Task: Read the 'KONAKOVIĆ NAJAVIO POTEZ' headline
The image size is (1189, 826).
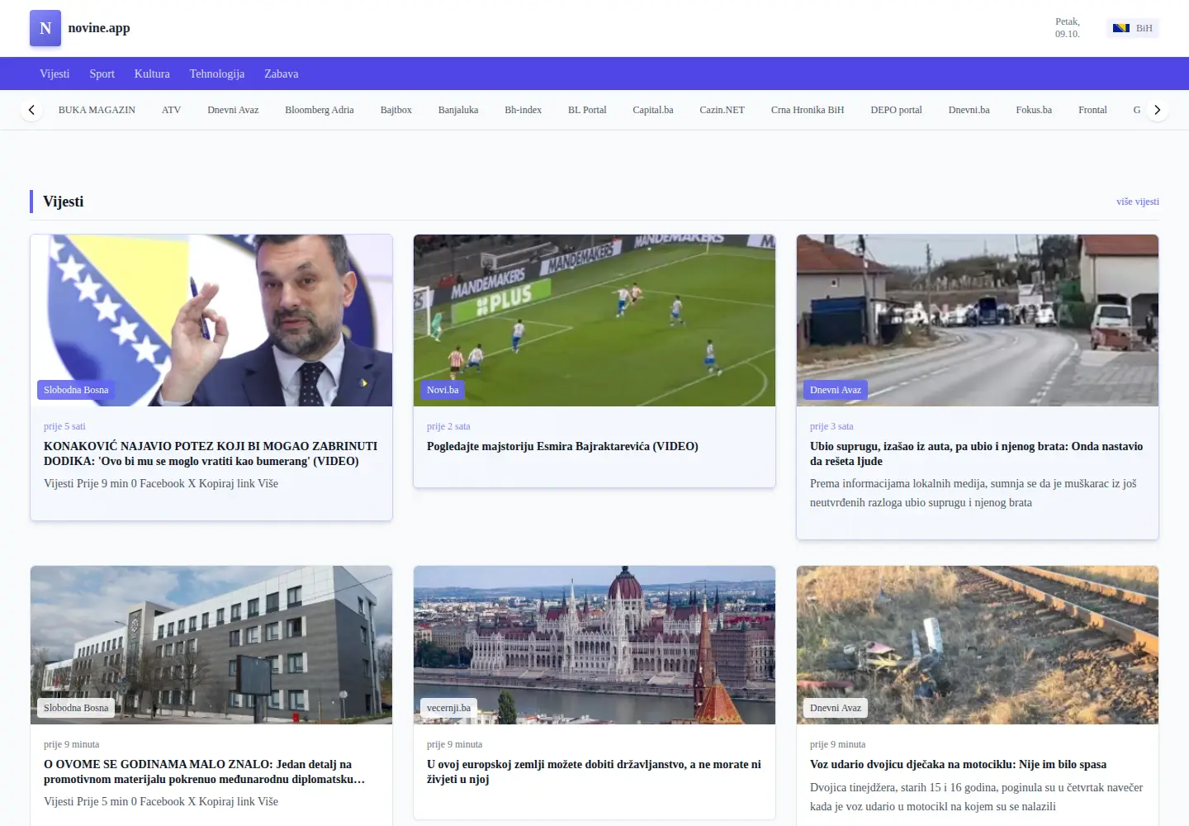Action: coord(211,453)
